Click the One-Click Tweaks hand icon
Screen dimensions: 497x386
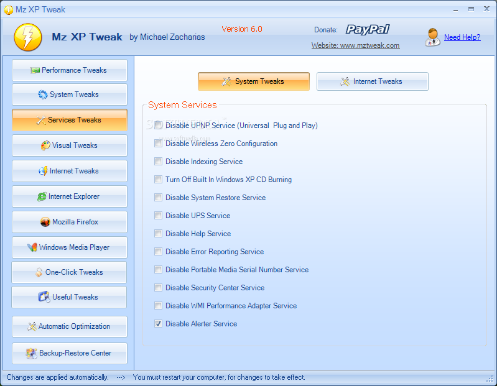click(x=39, y=272)
